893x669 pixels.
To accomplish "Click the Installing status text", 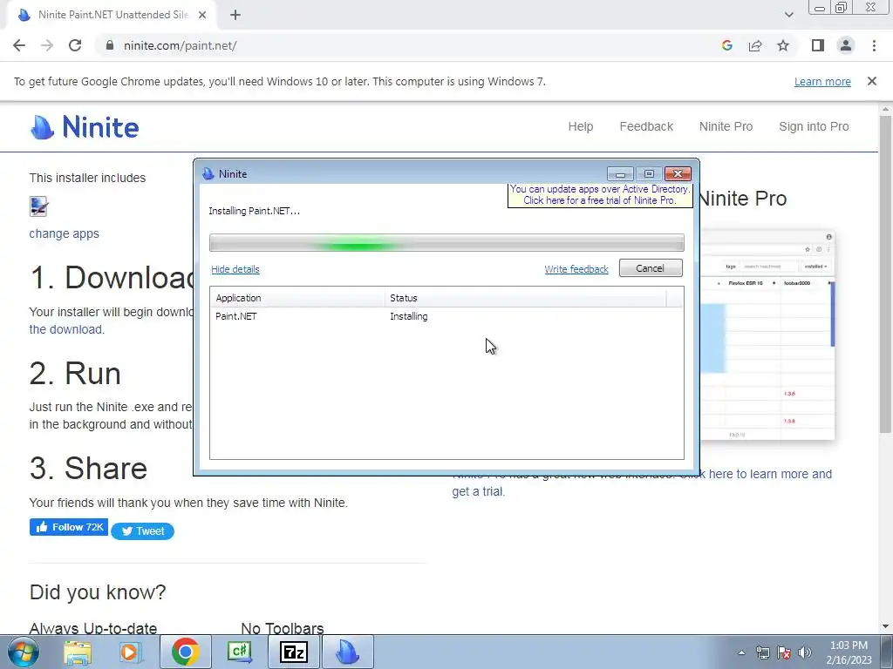I will coord(408,316).
